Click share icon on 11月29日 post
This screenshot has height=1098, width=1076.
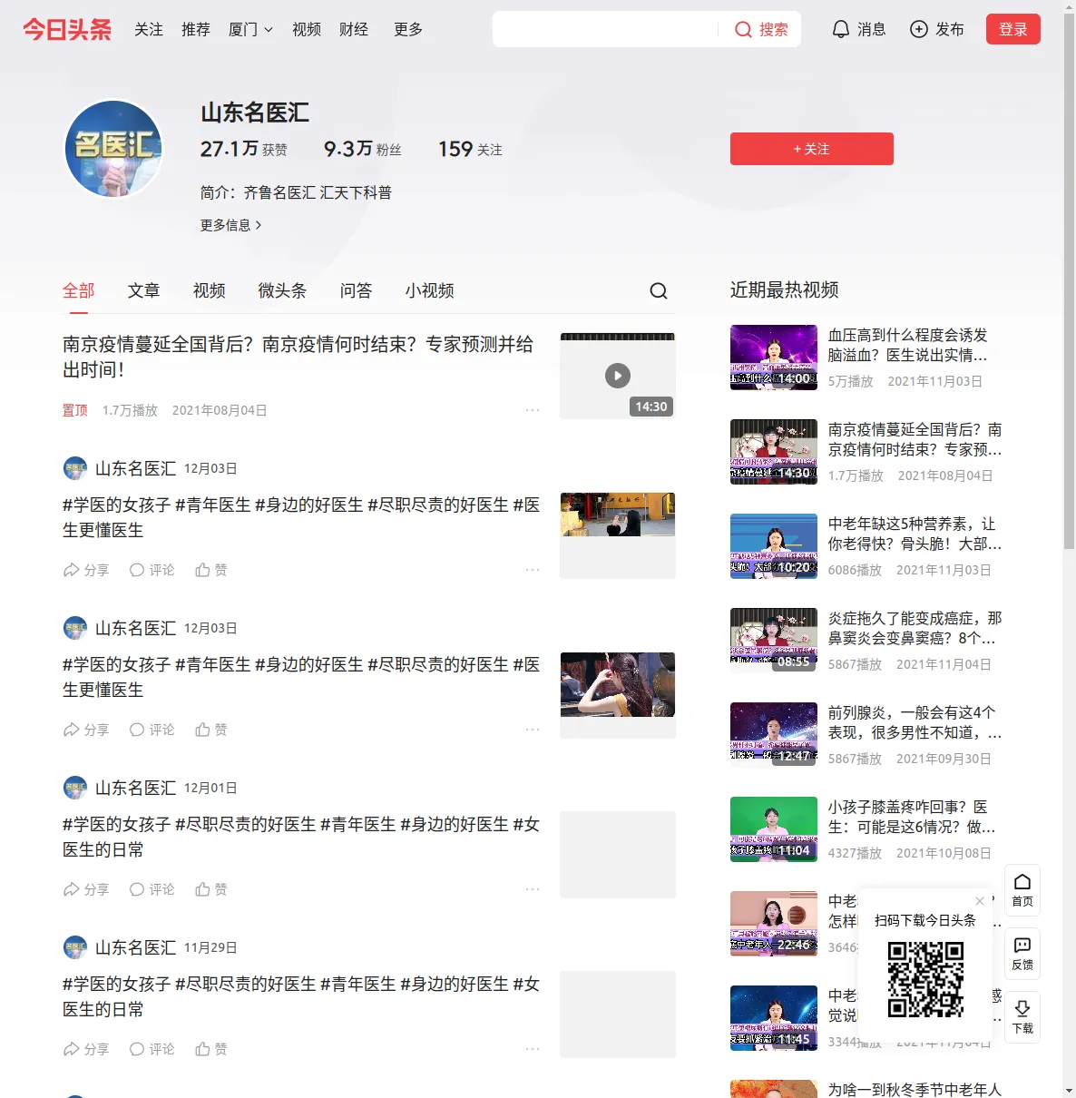pos(72,1049)
